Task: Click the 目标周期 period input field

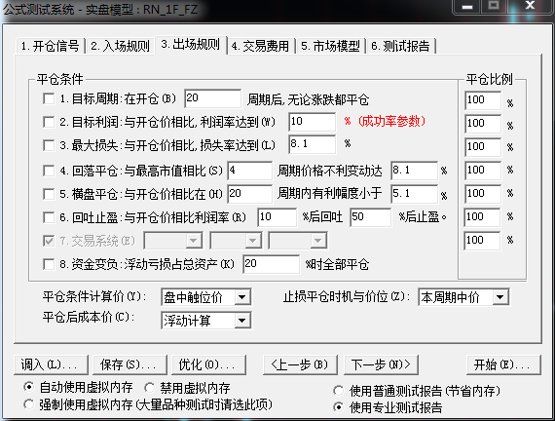Action: click(x=212, y=98)
